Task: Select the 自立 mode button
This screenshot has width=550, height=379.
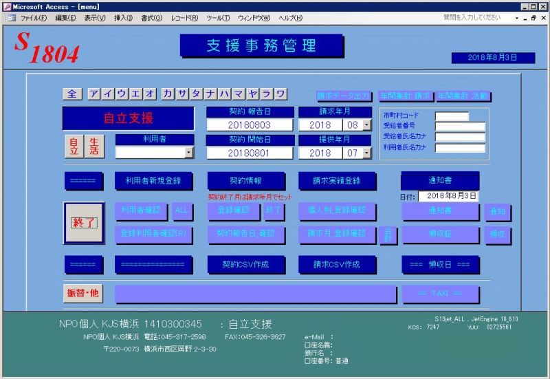Action: click(74, 147)
